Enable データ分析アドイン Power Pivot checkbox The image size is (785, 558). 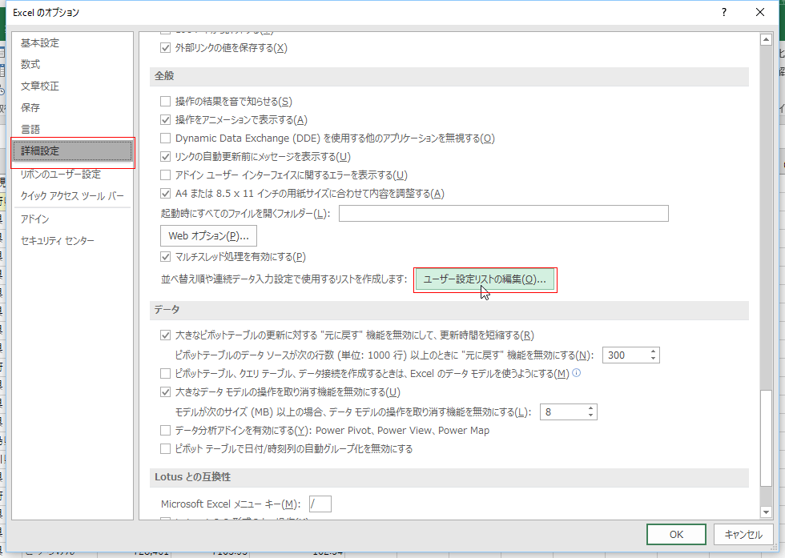[x=165, y=431]
